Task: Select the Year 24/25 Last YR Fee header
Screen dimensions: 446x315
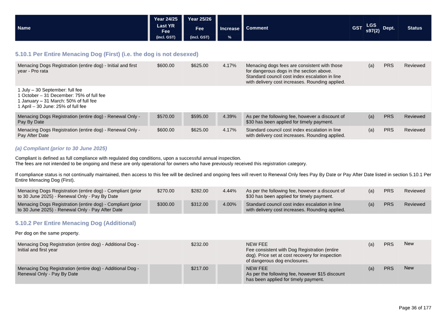Action: tap(166, 28)
